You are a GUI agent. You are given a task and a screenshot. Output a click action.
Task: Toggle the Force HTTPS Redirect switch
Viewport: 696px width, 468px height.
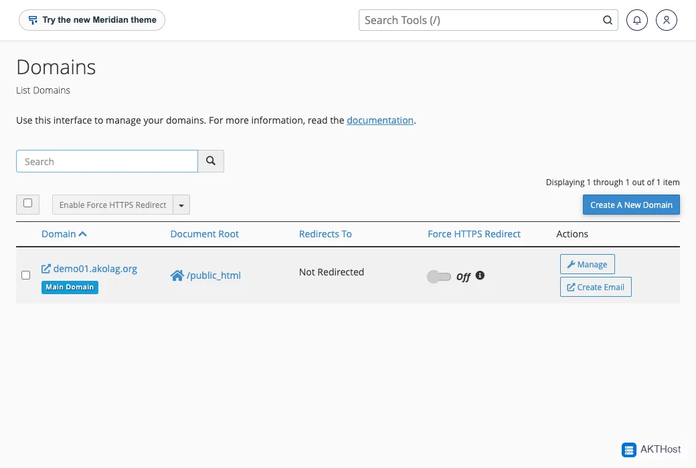(438, 276)
